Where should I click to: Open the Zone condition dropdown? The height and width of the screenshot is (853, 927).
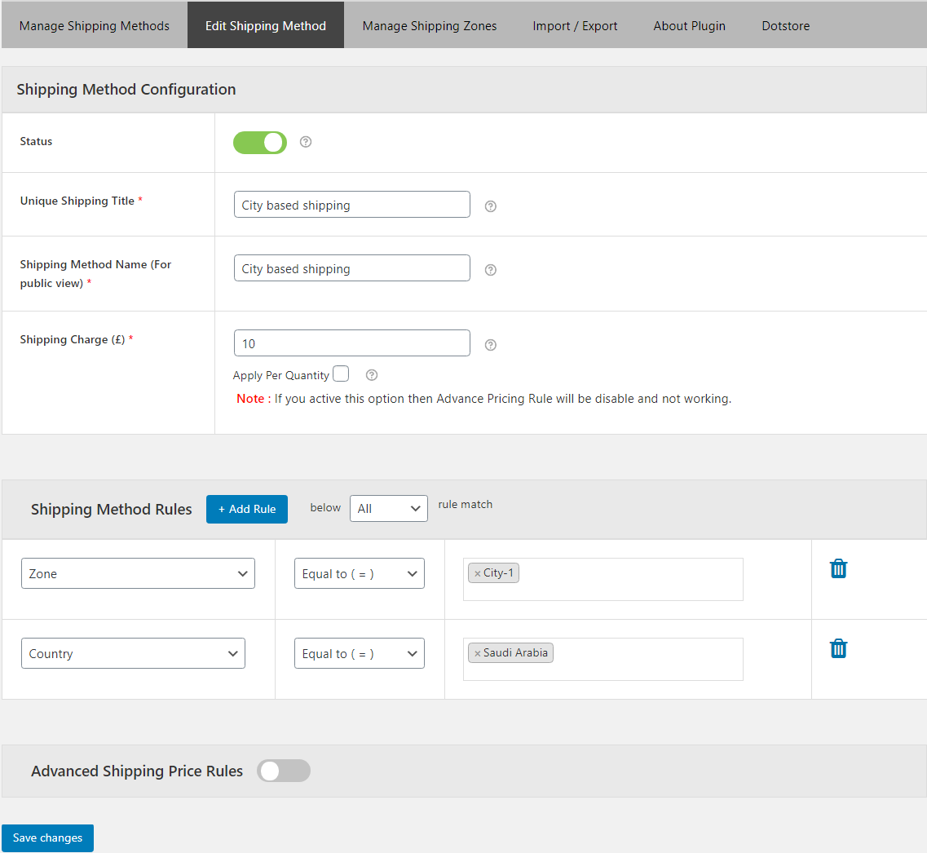(x=137, y=572)
